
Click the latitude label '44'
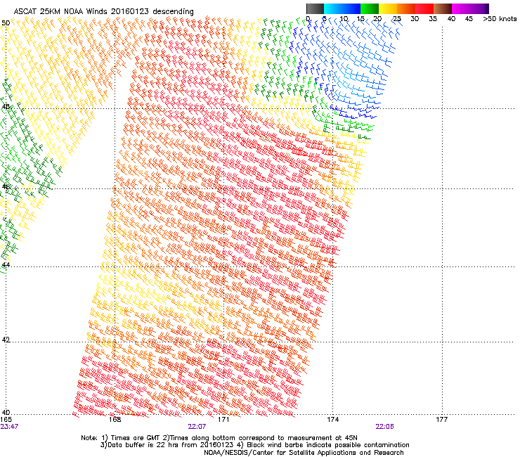point(6,265)
